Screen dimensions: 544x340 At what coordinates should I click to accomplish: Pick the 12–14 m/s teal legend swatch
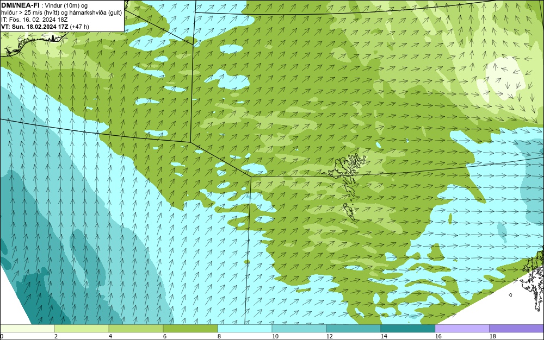click(354, 328)
